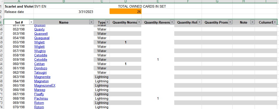Screen dimensions: 279x109
Task: Open the Quantity-Promo filter dropdown
Action: pos(230,22)
